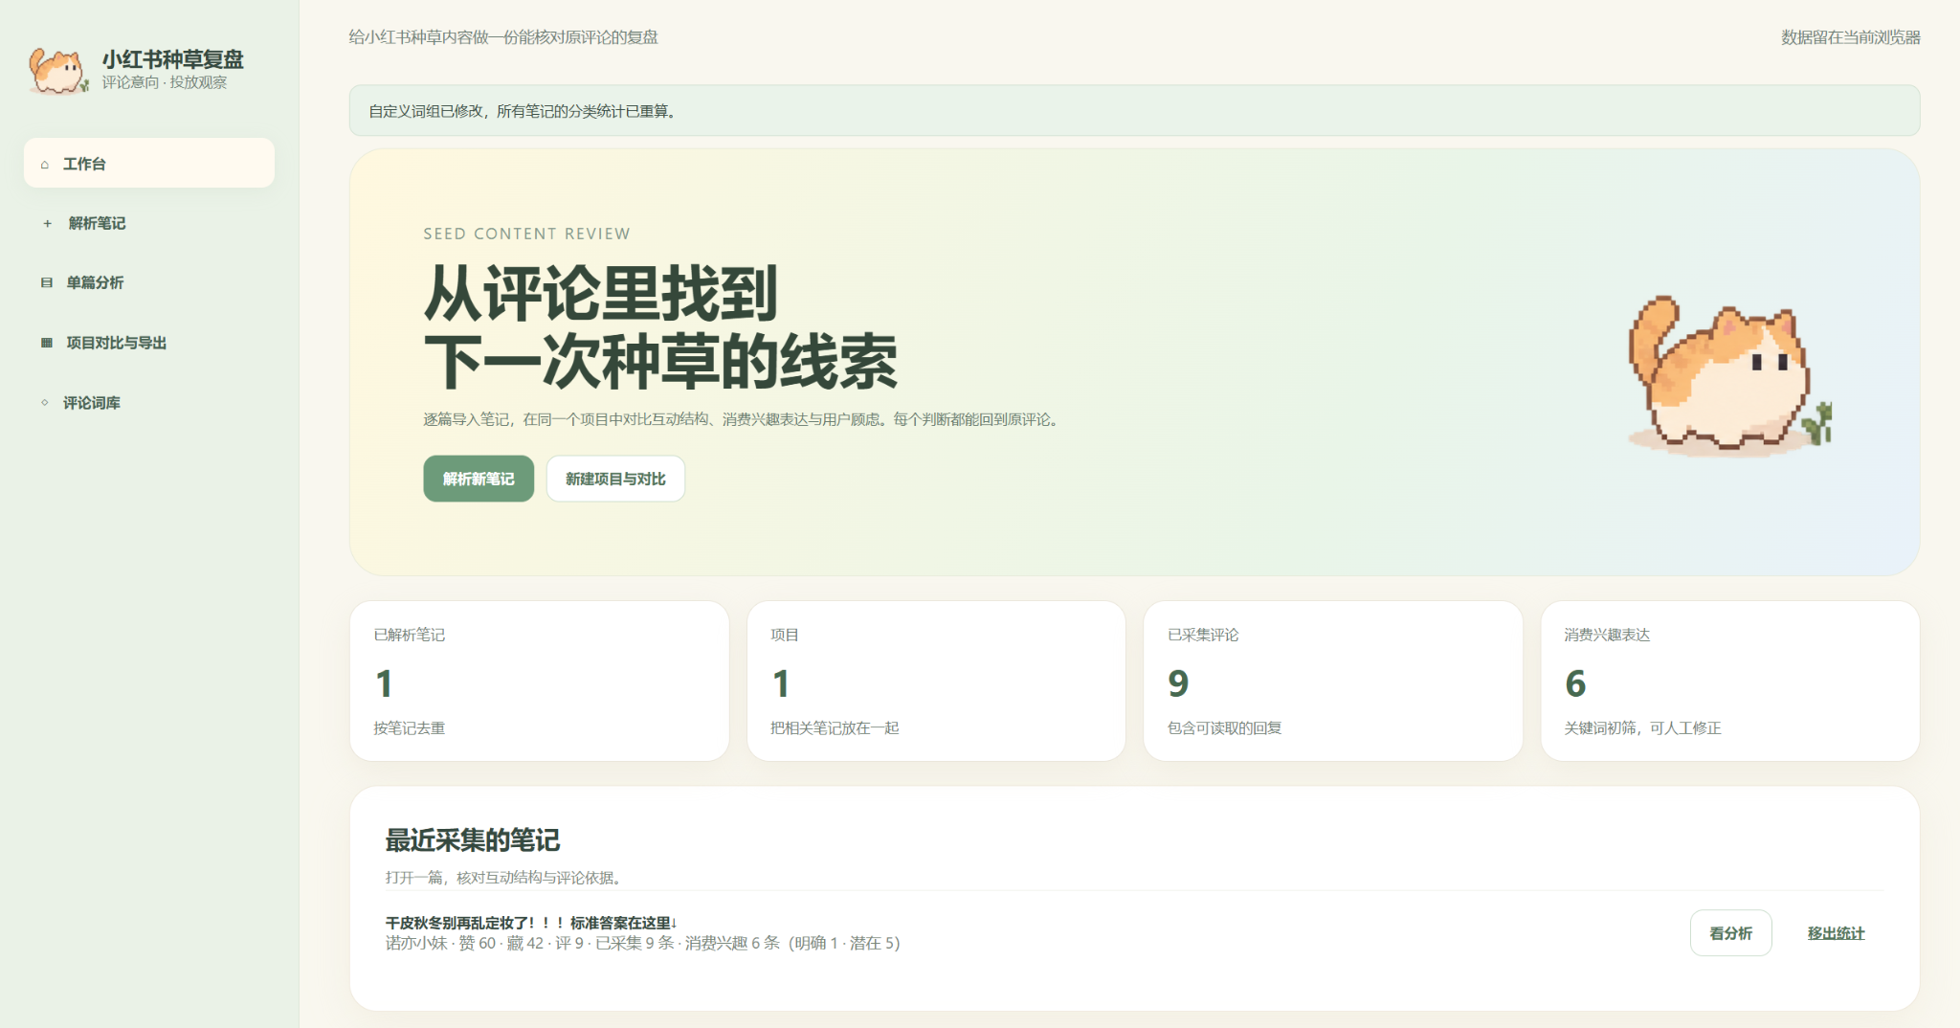Screen dimensions: 1960x1028
Task: Click the diamond icon beside 评论词库
Action: click(45, 403)
